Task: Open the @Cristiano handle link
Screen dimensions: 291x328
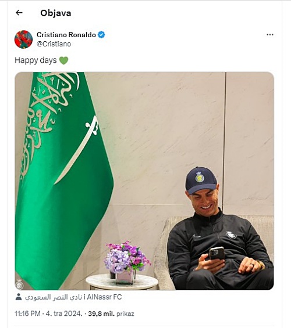Action: pos(54,44)
